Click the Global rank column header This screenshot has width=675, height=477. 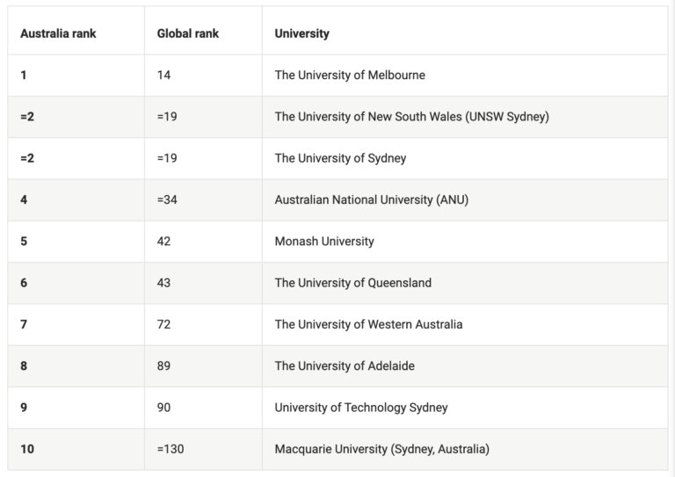[x=188, y=33]
